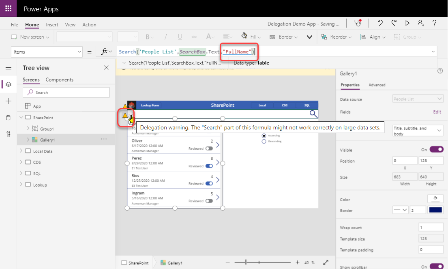Click the Redo arrow icon
This screenshot has height=269, width=448.
coord(394,23)
